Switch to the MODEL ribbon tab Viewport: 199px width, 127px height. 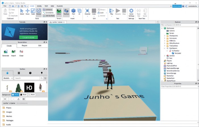tap(39, 6)
